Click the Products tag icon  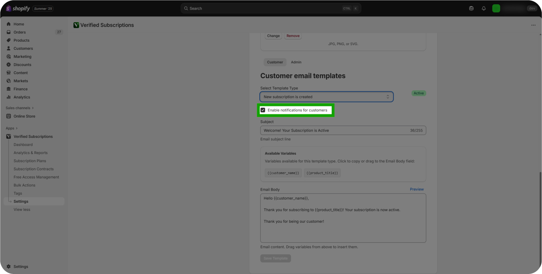coord(9,40)
